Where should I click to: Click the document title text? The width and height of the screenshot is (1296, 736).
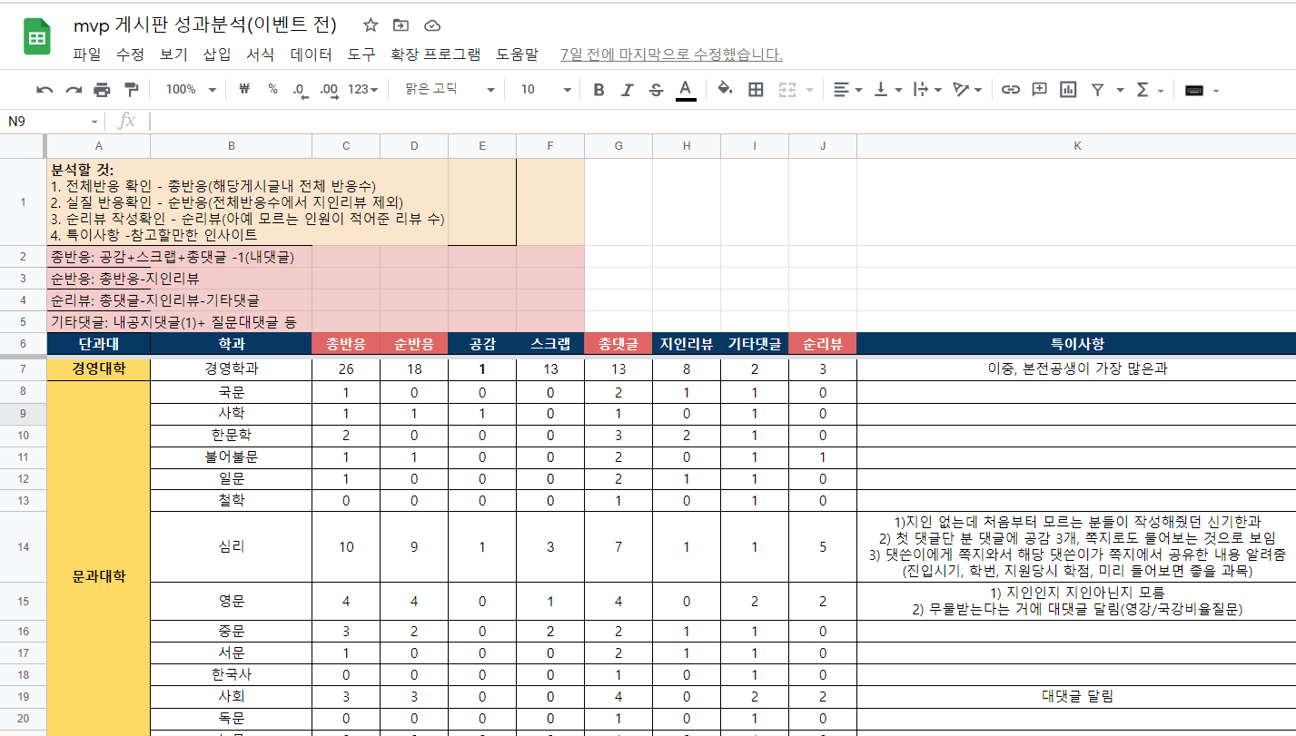205,25
